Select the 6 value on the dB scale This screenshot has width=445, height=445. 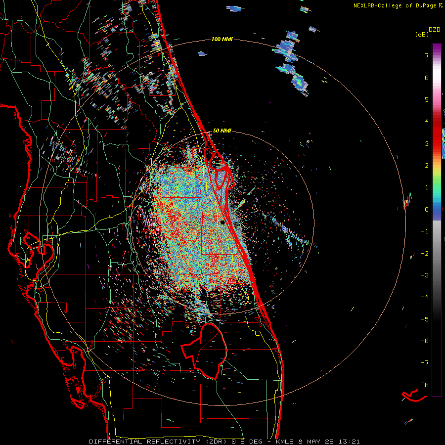pyautogui.click(x=427, y=78)
